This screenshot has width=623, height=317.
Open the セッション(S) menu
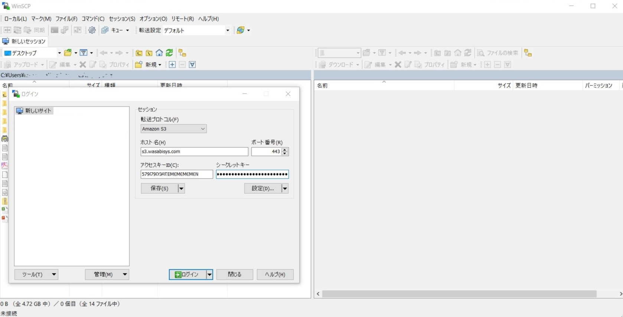pyautogui.click(x=122, y=19)
